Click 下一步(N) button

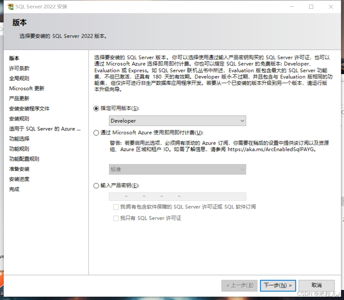278,286
